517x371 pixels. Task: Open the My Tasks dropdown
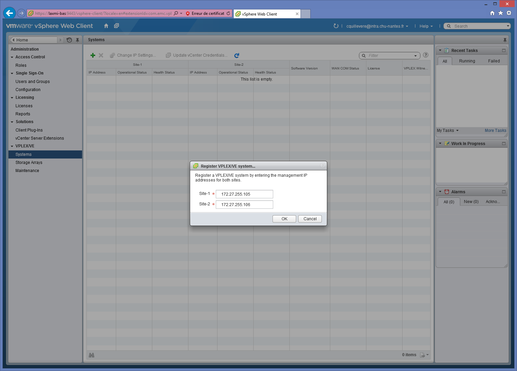click(x=448, y=131)
